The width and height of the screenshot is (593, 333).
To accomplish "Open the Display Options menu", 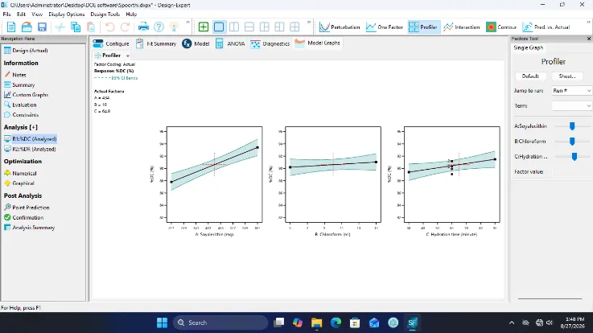I will (67, 14).
